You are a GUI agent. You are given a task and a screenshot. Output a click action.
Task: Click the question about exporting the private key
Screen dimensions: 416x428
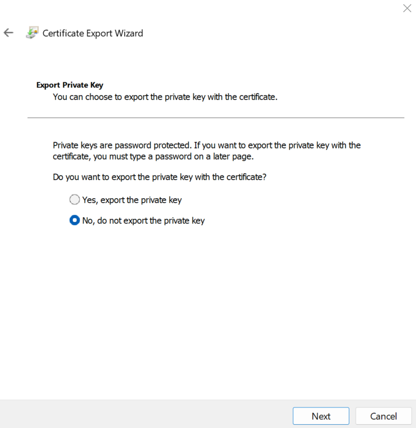click(160, 177)
